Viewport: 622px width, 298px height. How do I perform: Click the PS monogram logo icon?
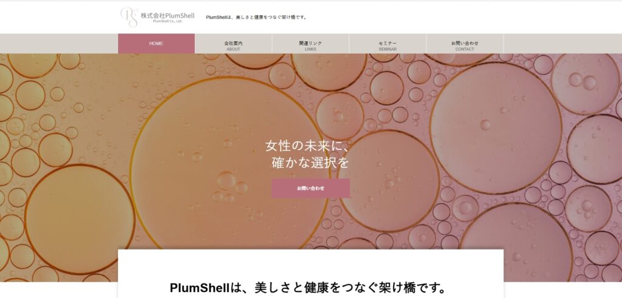[129, 17]
